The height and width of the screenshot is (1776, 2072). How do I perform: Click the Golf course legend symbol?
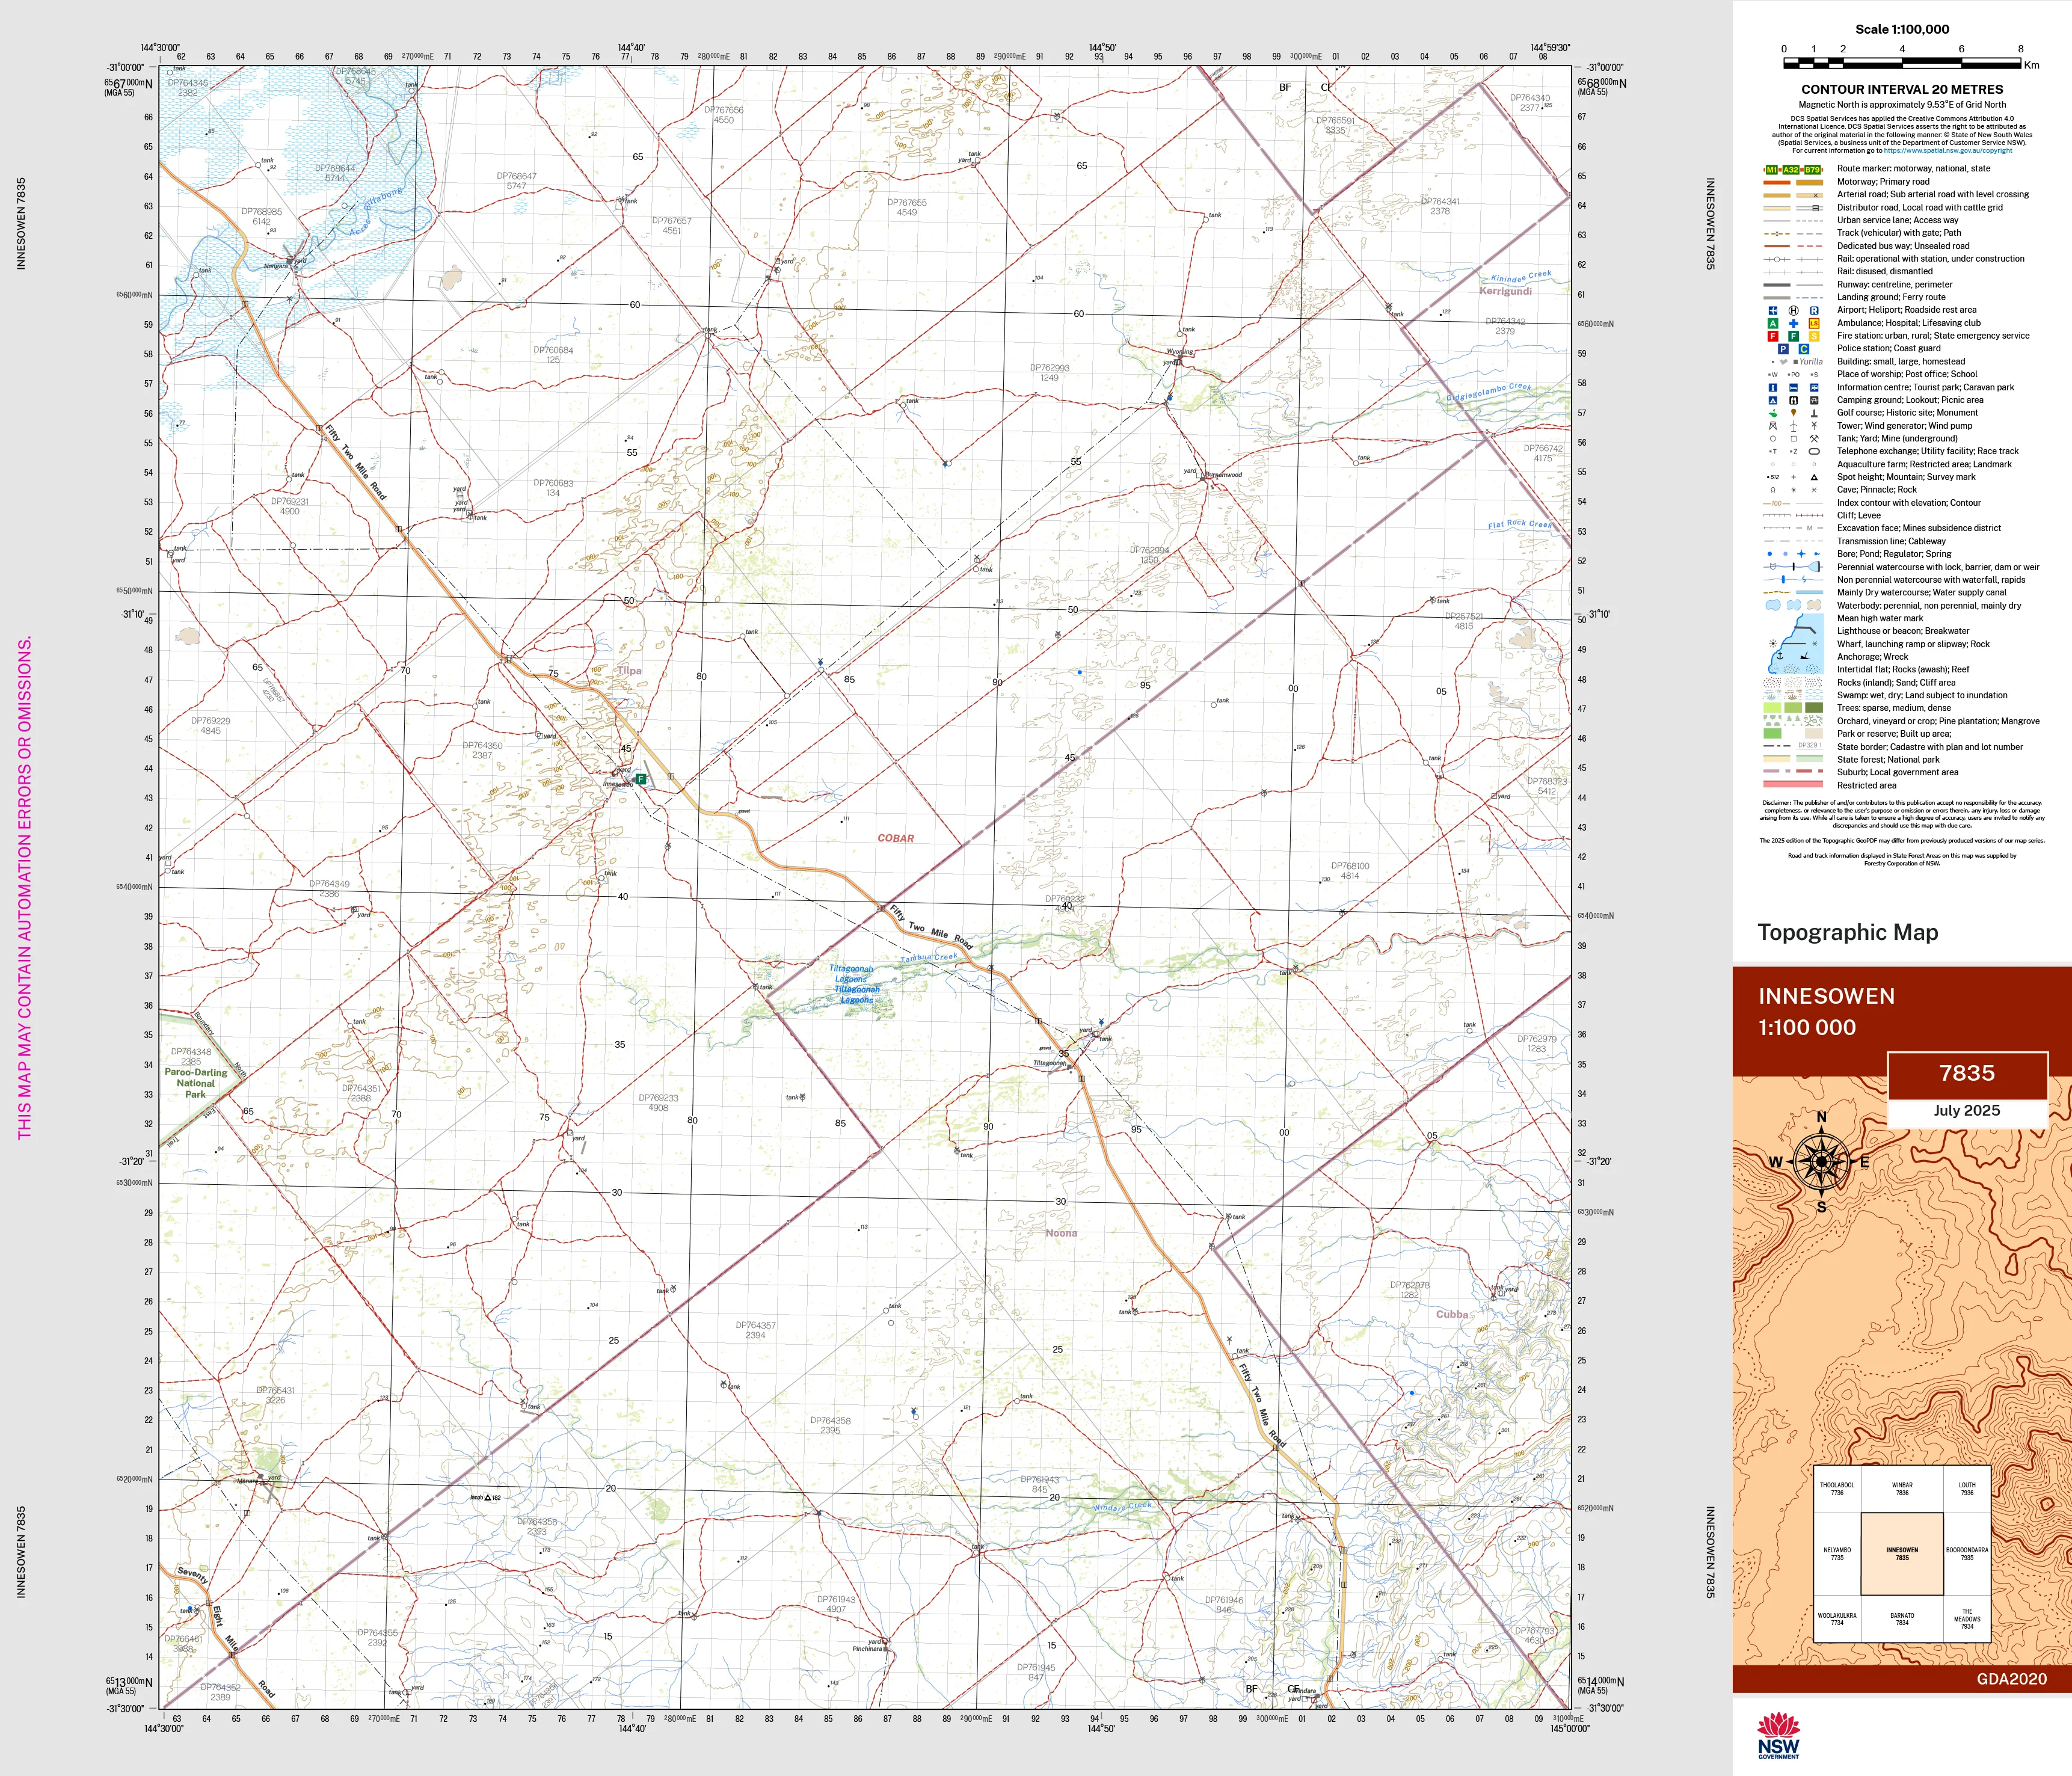point(1772,413)
